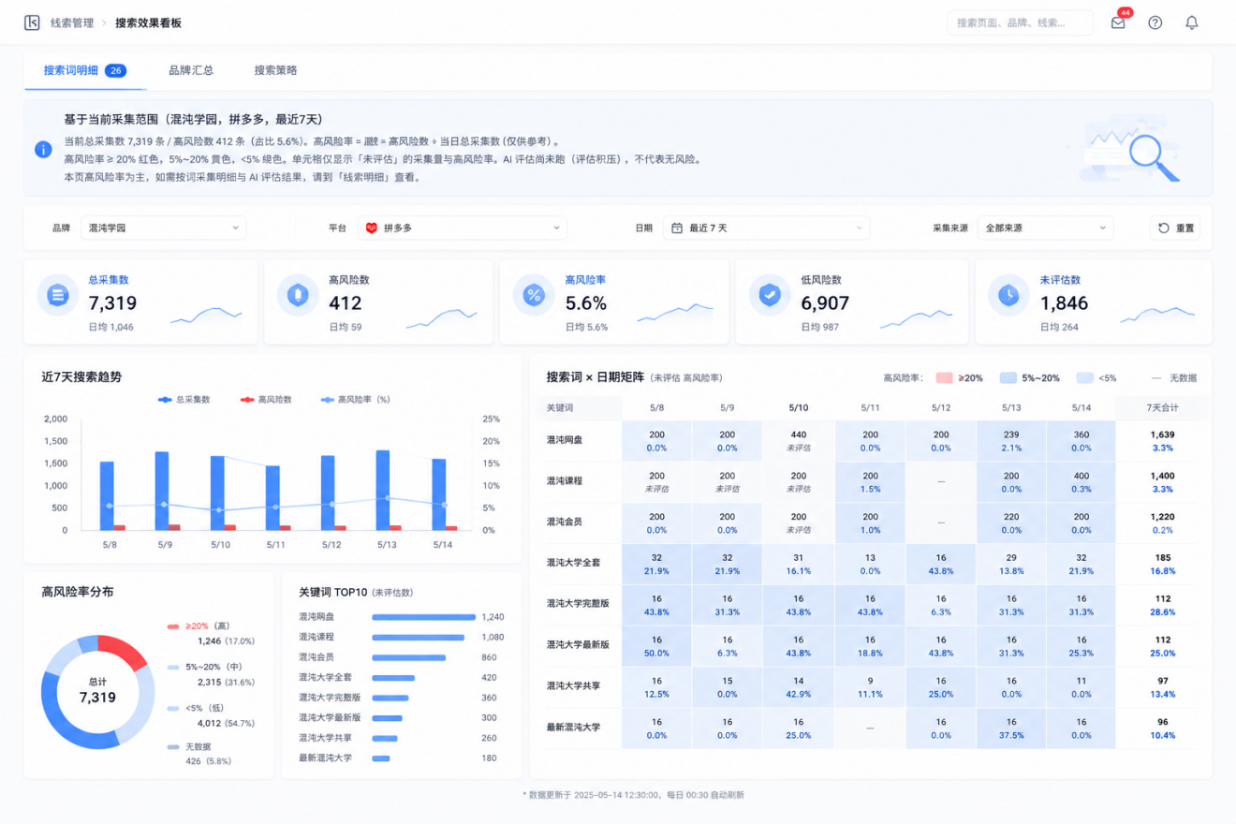Viewport: 1236px width, 824px height.
Task: Select the 混沌大学最新版 row keyword in matrix
Action: pyautogui.click(x=578, y=645)
